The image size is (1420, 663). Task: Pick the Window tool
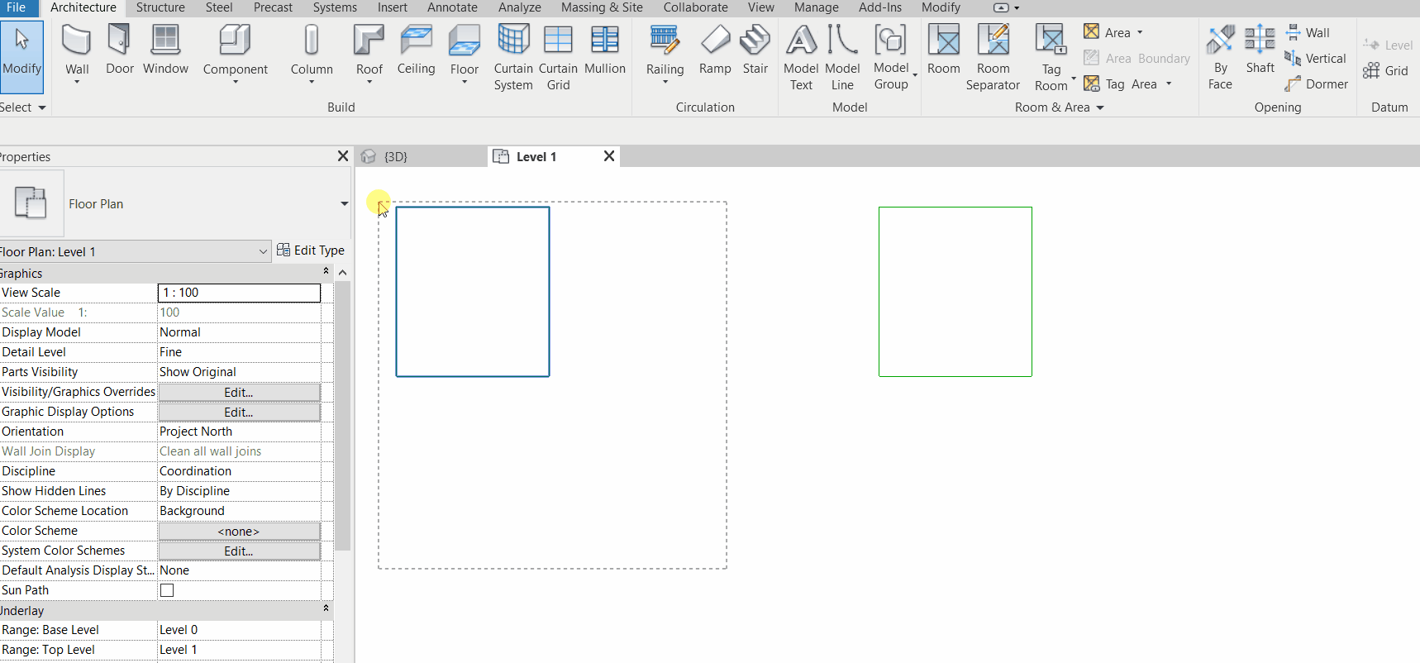165,51
